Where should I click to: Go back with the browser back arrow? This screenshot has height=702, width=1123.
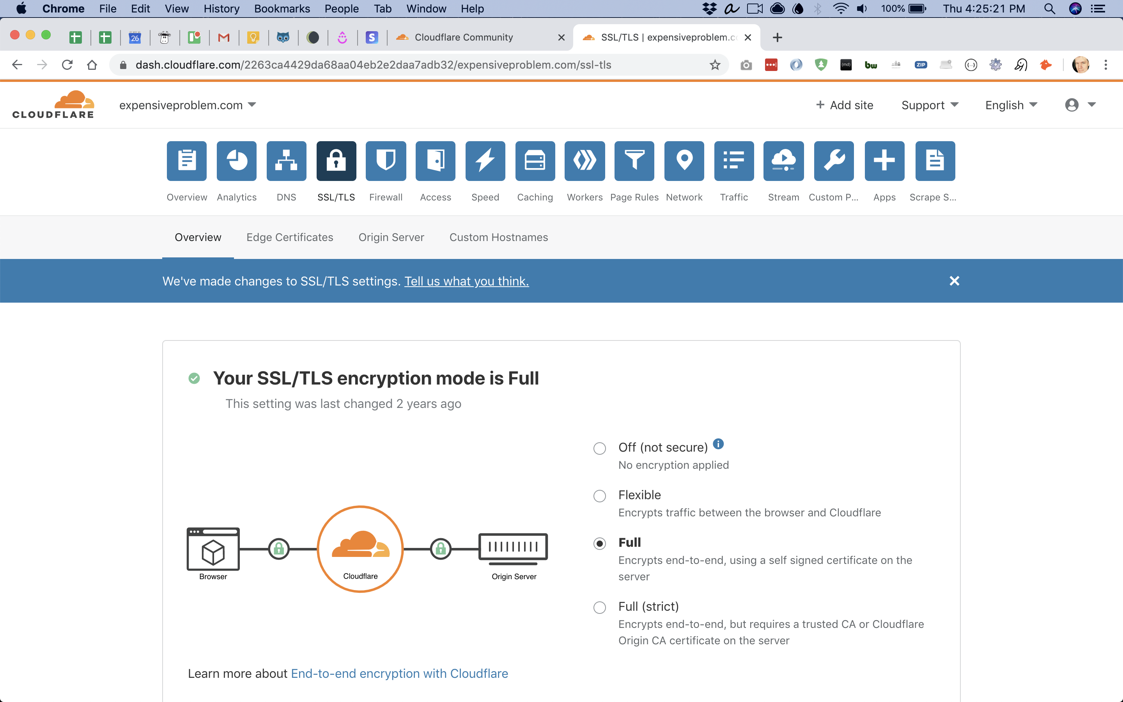(17, 65)
